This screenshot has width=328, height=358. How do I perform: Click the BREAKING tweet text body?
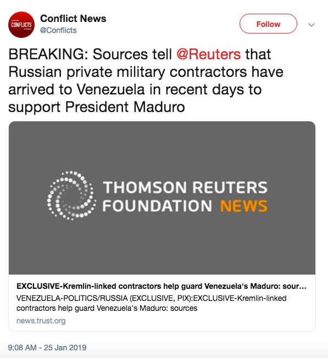click(146, 80)
